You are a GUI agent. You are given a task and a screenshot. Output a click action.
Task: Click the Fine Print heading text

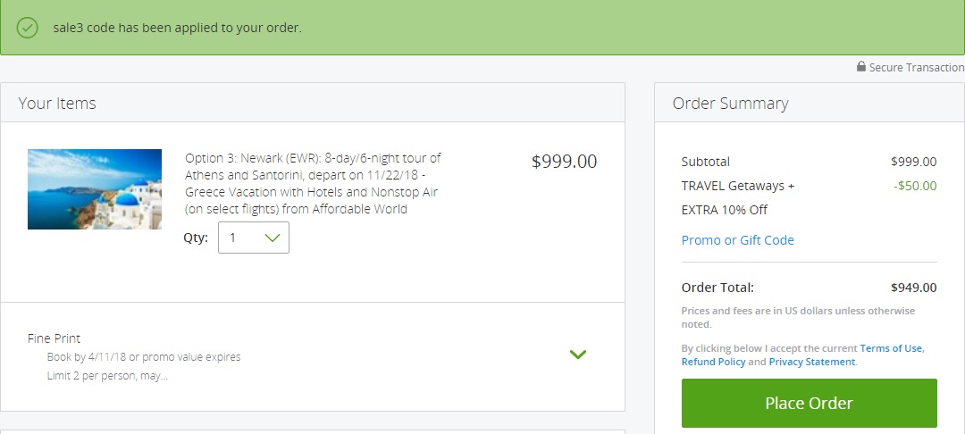[55, 338]
